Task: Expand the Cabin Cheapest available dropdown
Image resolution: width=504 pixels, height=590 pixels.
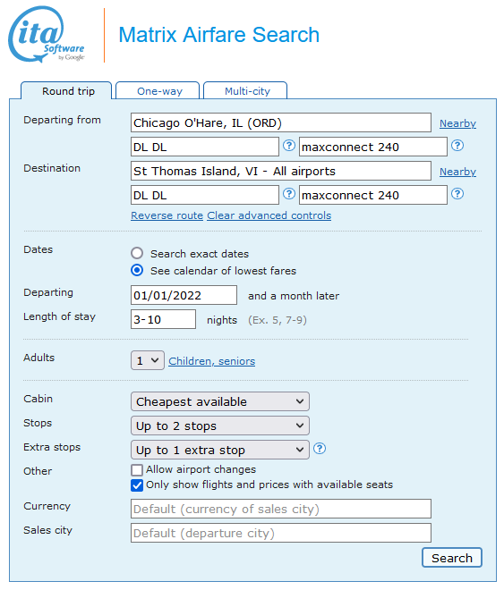Action: tap(220, 401)
